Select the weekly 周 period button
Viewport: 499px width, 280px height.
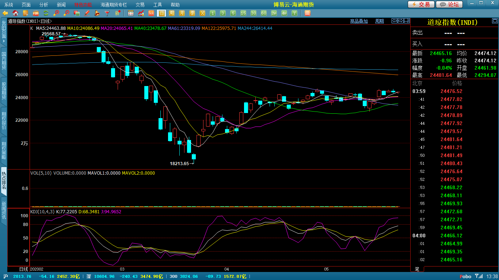pos(172,13)
